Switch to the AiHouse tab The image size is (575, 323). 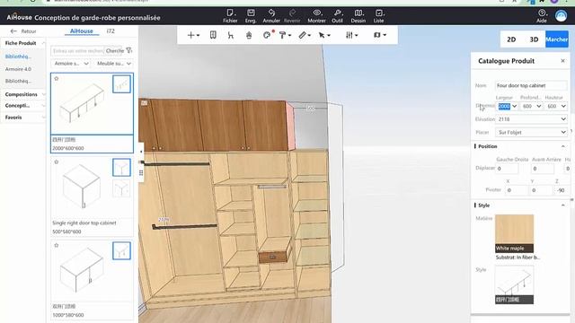pyautogui.click(x=82, y=31)
